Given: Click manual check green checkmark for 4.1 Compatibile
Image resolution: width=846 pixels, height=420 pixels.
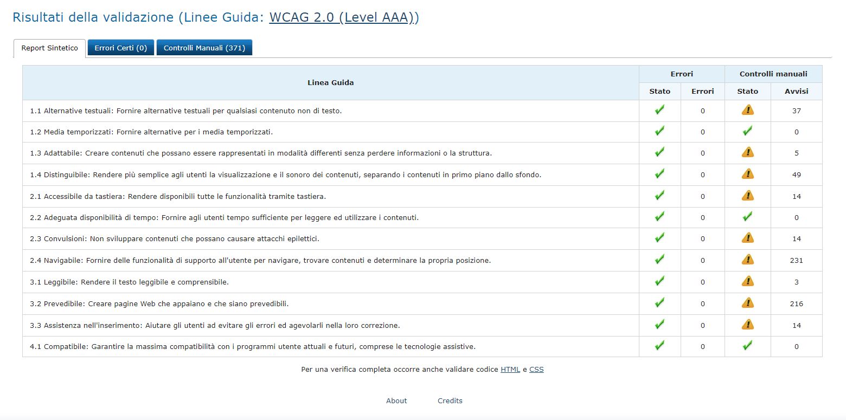Looking at the screenshot, I should click(747, 346).
